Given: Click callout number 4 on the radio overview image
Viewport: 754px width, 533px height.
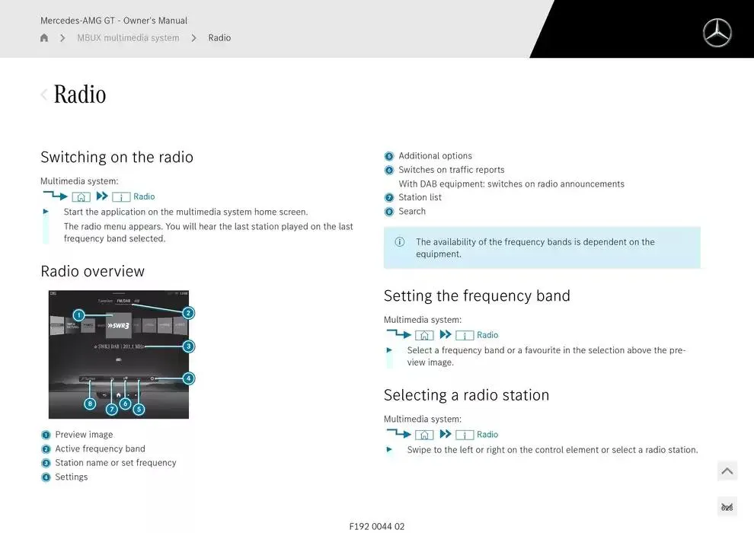Looking at the screenshot, I should [188, 378].
